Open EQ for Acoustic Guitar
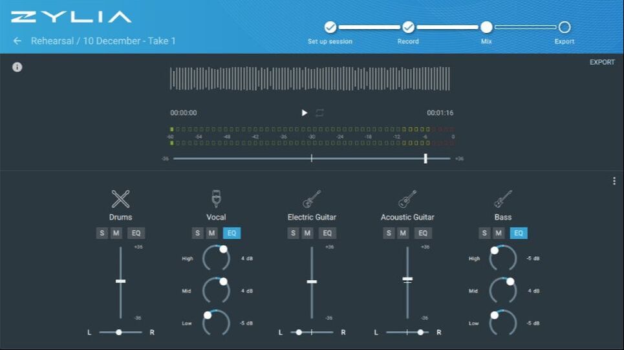Viewport: 624px width, 350px height. pos(423,233)
